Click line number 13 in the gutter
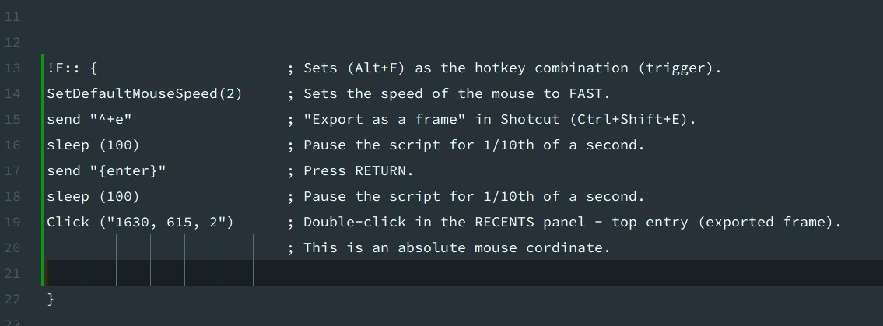 pyautogui.click(x=12, y=68)
